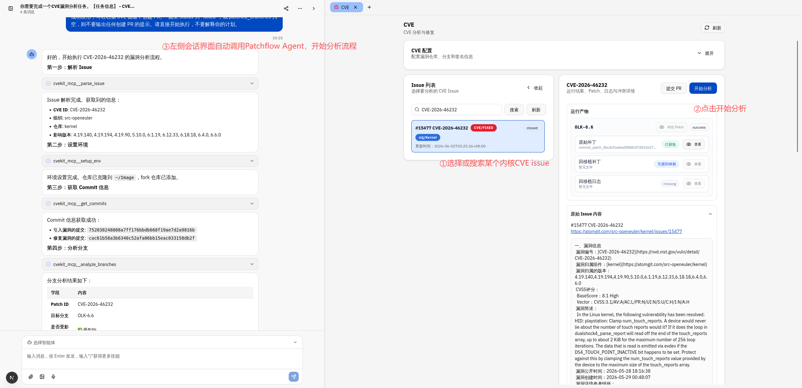Open the three-dot more options menu

tap(300, 8)
